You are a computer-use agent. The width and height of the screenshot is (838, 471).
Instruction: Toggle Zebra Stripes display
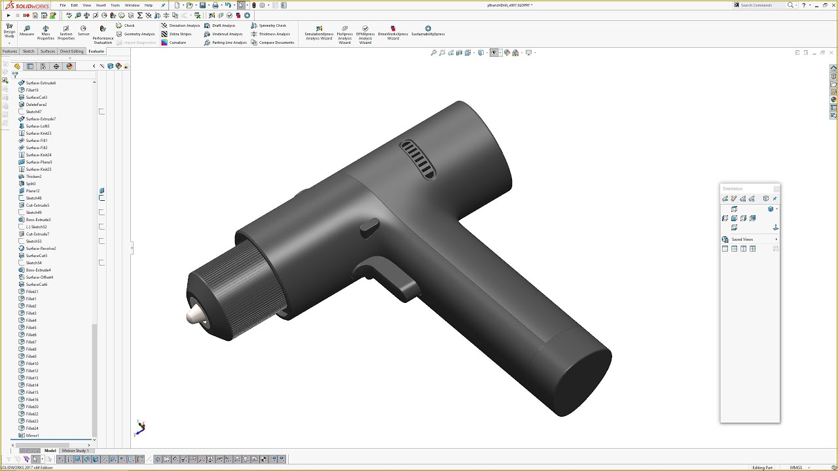(175, 34)
